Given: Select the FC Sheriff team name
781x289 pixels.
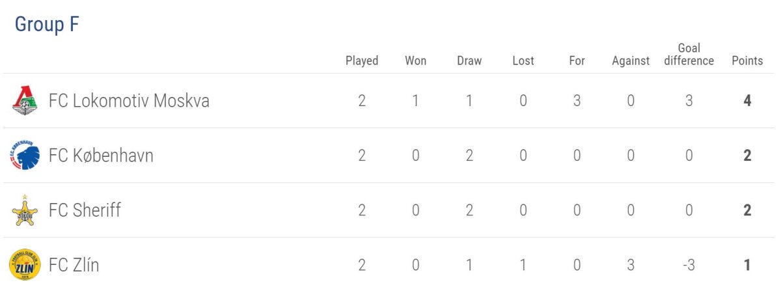Looking at the screenshot, I should click(x=85, y=210).
